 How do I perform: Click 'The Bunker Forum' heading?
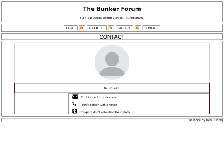(x=112, y=9)
